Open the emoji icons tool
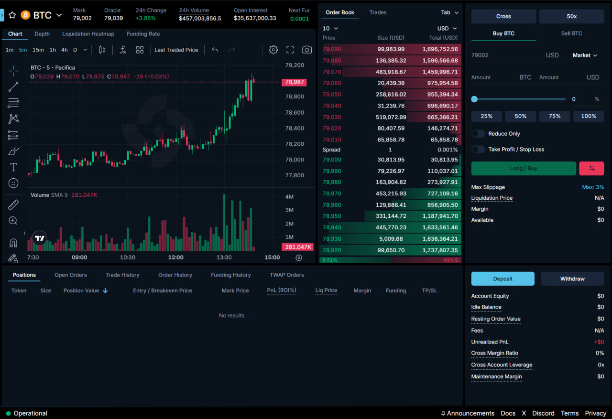Viewport: 612px width, 419px height. point(13,183)
